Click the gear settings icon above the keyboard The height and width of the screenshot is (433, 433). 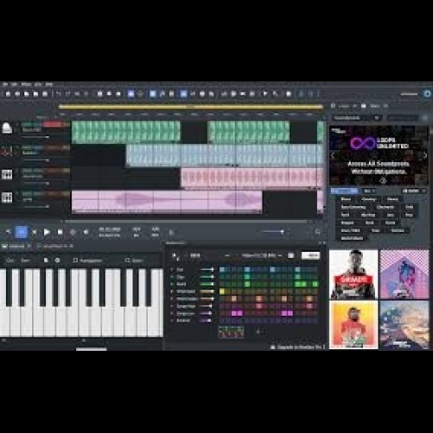[57, 261]
